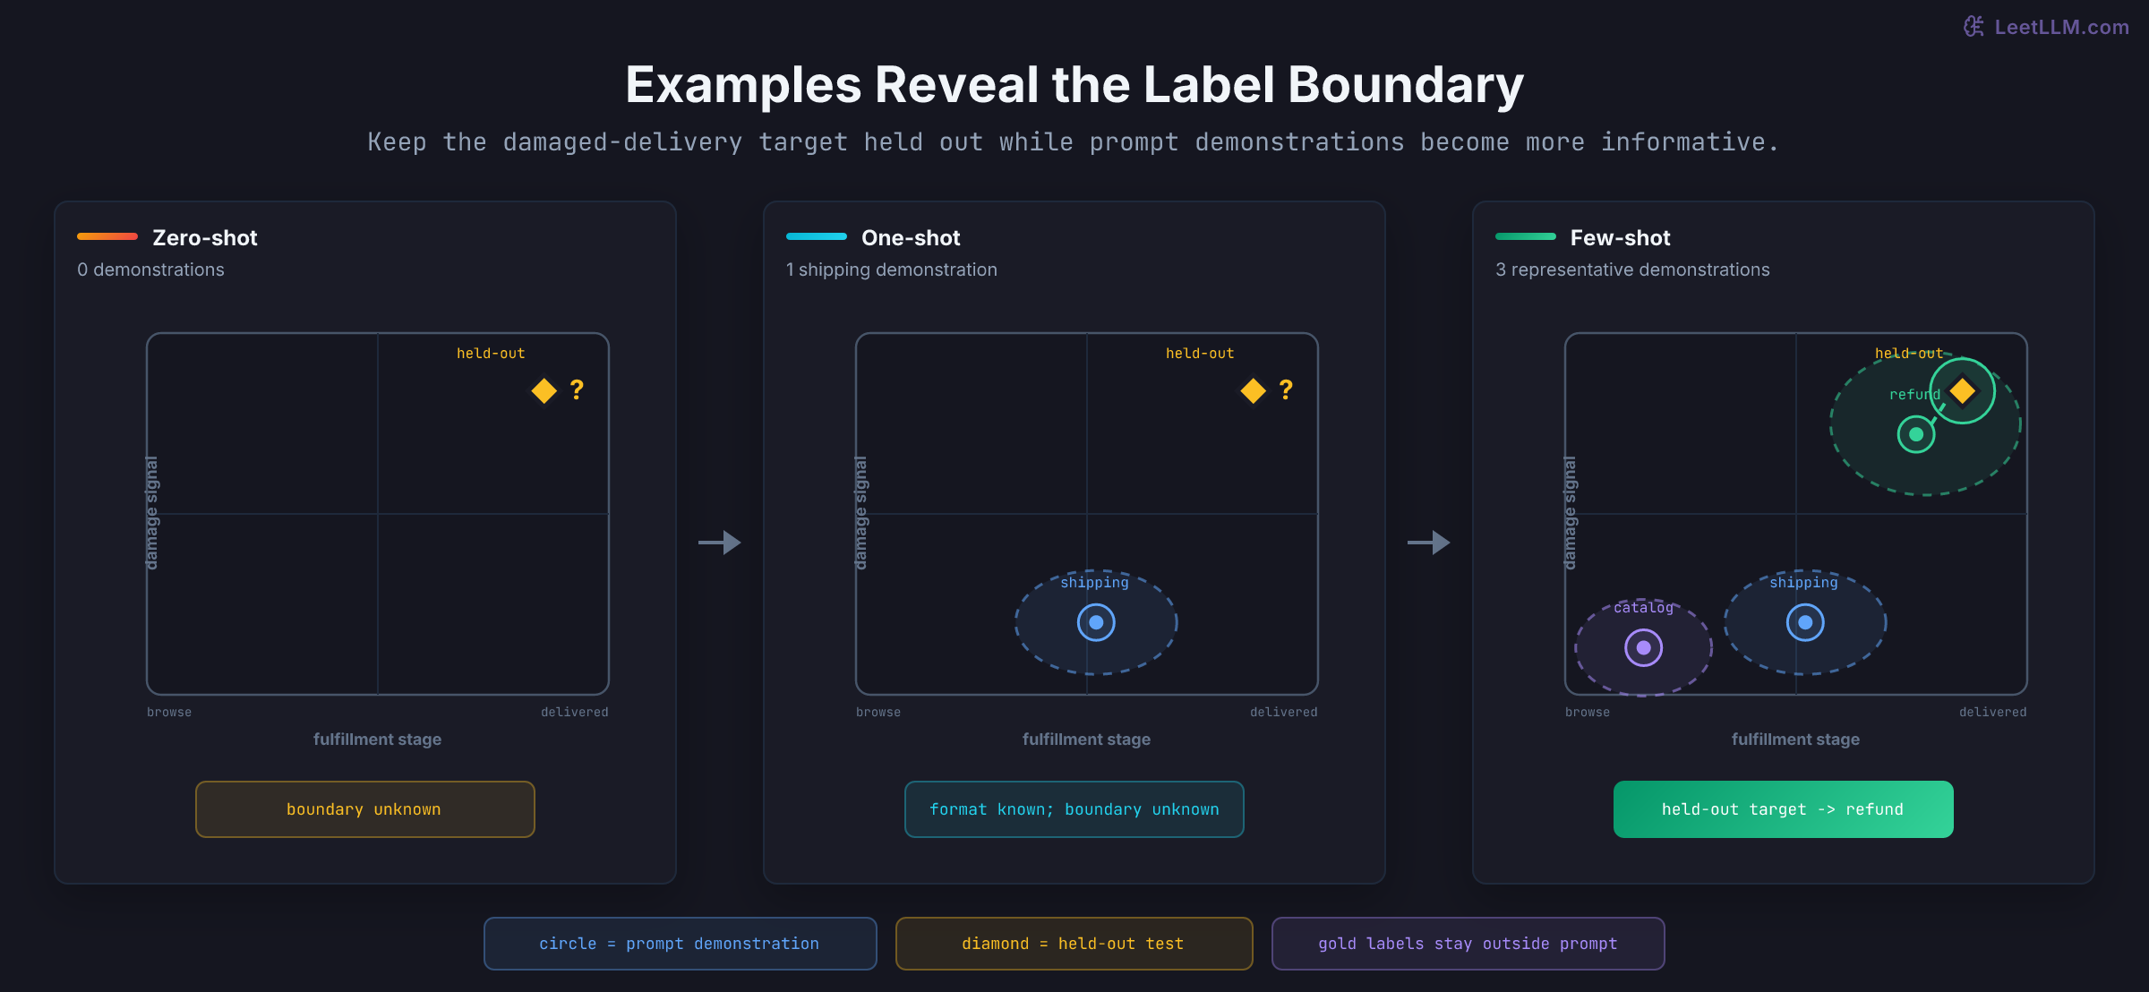Click "browse" axis tick in One-shot chart
The image size is (2149, 992).
878,712
